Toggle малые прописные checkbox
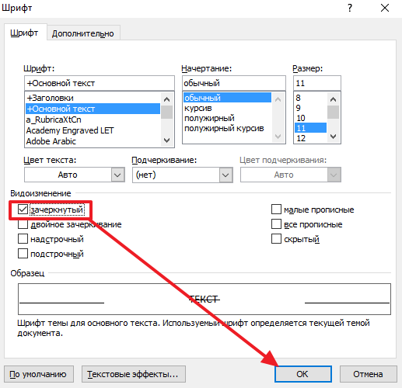402x388 pixels. (x=276, y=210)
